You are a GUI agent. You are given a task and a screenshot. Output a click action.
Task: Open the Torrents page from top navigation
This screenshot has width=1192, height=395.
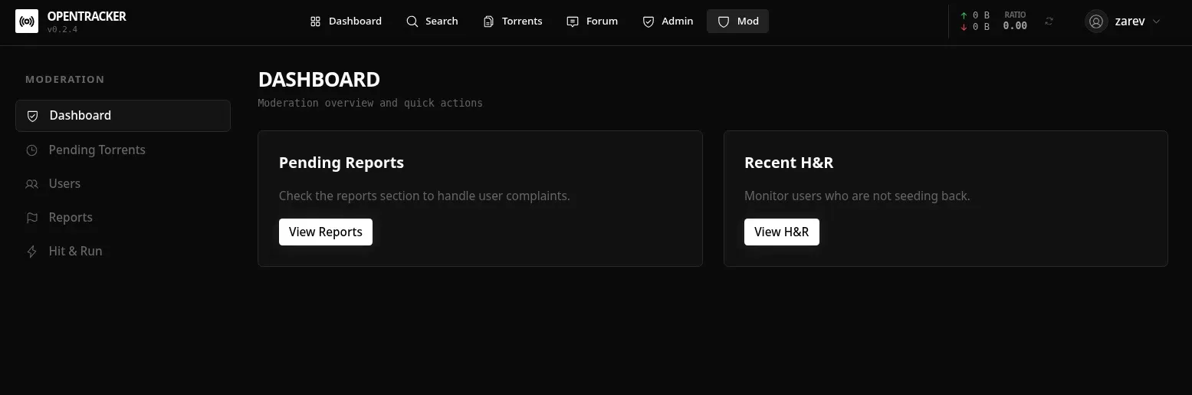[513, 21]
